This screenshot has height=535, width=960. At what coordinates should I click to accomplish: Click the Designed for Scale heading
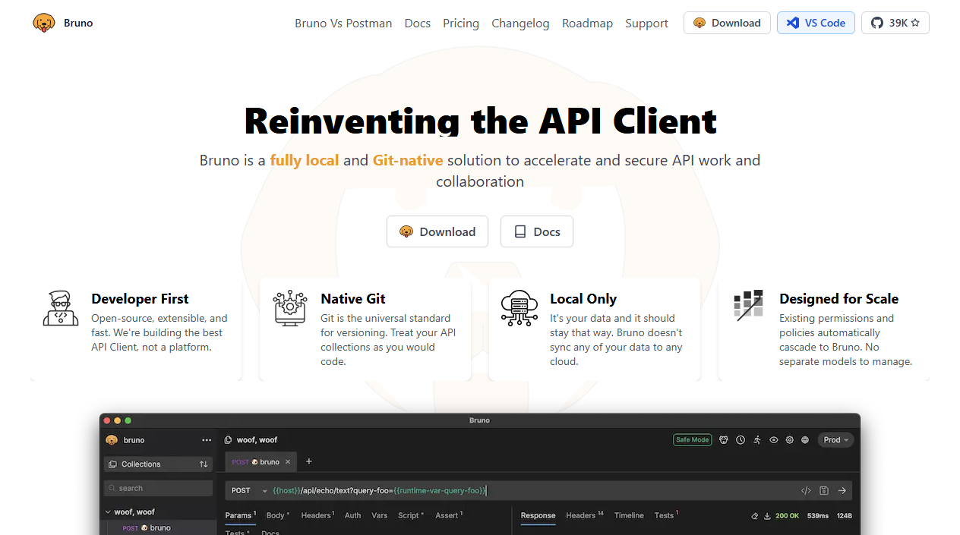coord(838,298)
